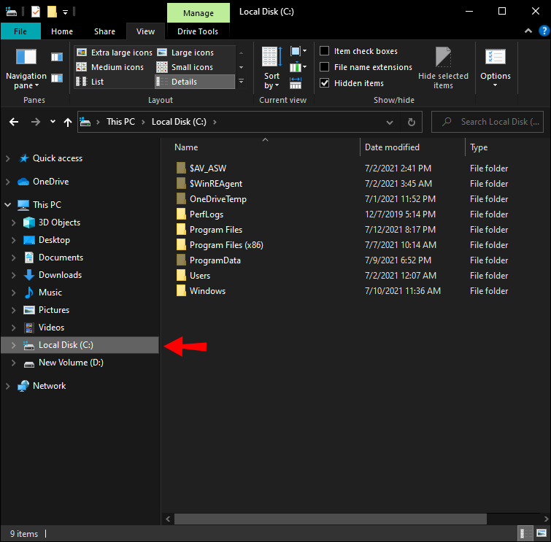Image resolution: width=551 pixels, height=542 pixels.
Task: Enable File name extensions
Action: (324, 66)
